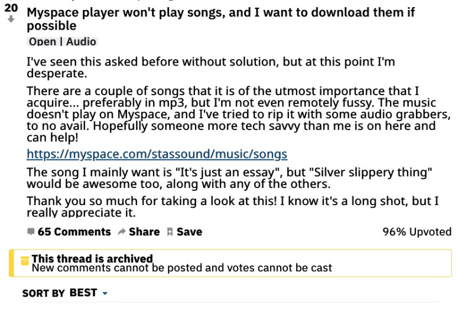Click the 'New comments cannot be posted' notice
Screen dimensions: 458x309
[x=181, y=268]
